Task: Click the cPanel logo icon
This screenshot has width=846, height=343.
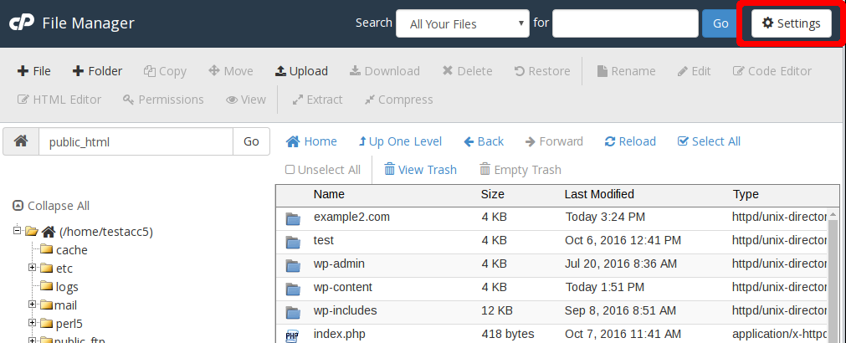Action: [21, 23]
